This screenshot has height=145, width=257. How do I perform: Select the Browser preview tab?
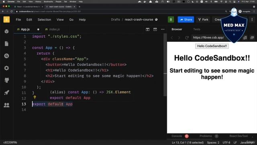click(x=177, y=29)
